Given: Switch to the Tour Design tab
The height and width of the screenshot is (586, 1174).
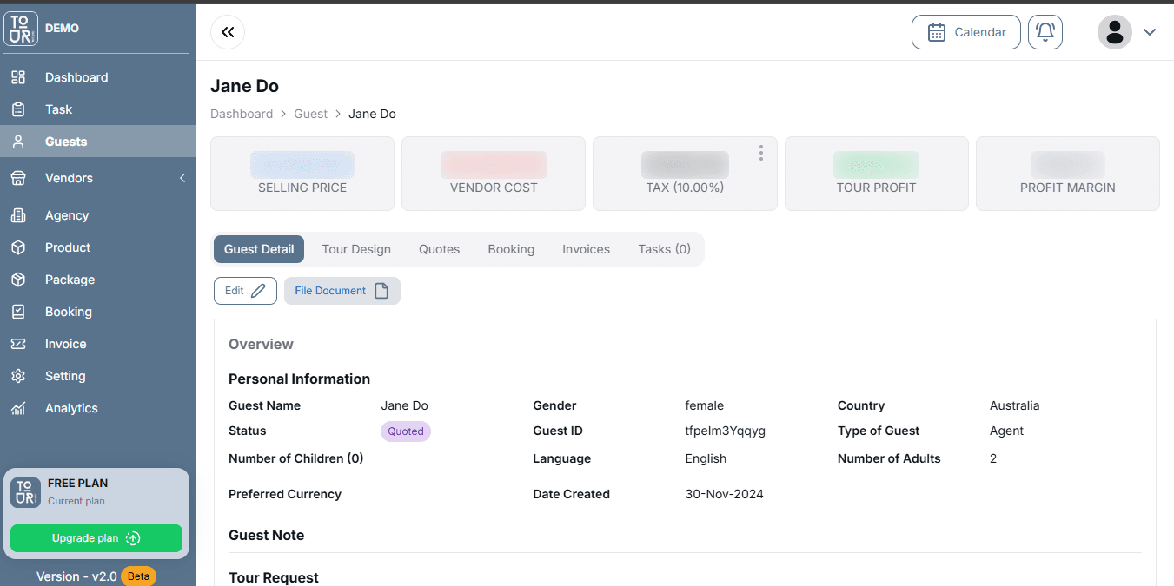Looking at the screenshot, I should 356,249.
